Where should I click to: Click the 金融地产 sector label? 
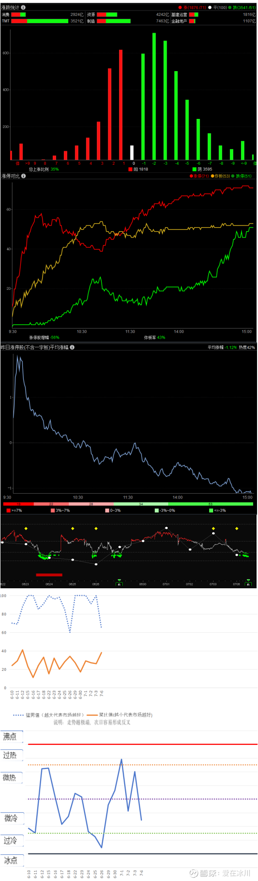(179, 21)
